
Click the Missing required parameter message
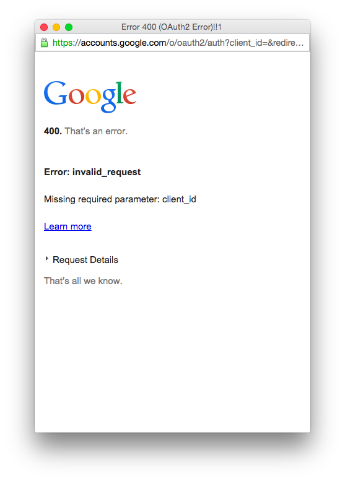[x=120, y=199]
